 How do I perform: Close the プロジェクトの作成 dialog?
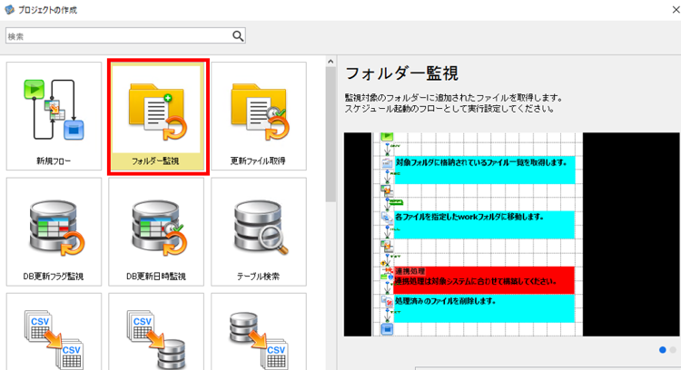676,10
